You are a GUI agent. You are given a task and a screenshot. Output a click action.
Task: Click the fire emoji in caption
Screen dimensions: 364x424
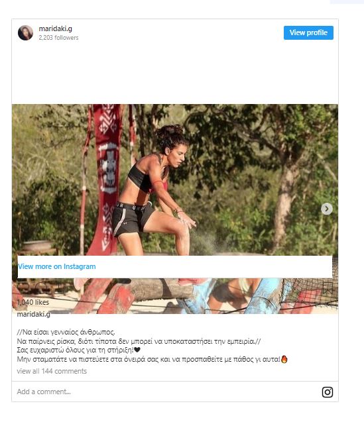(284, 359)
